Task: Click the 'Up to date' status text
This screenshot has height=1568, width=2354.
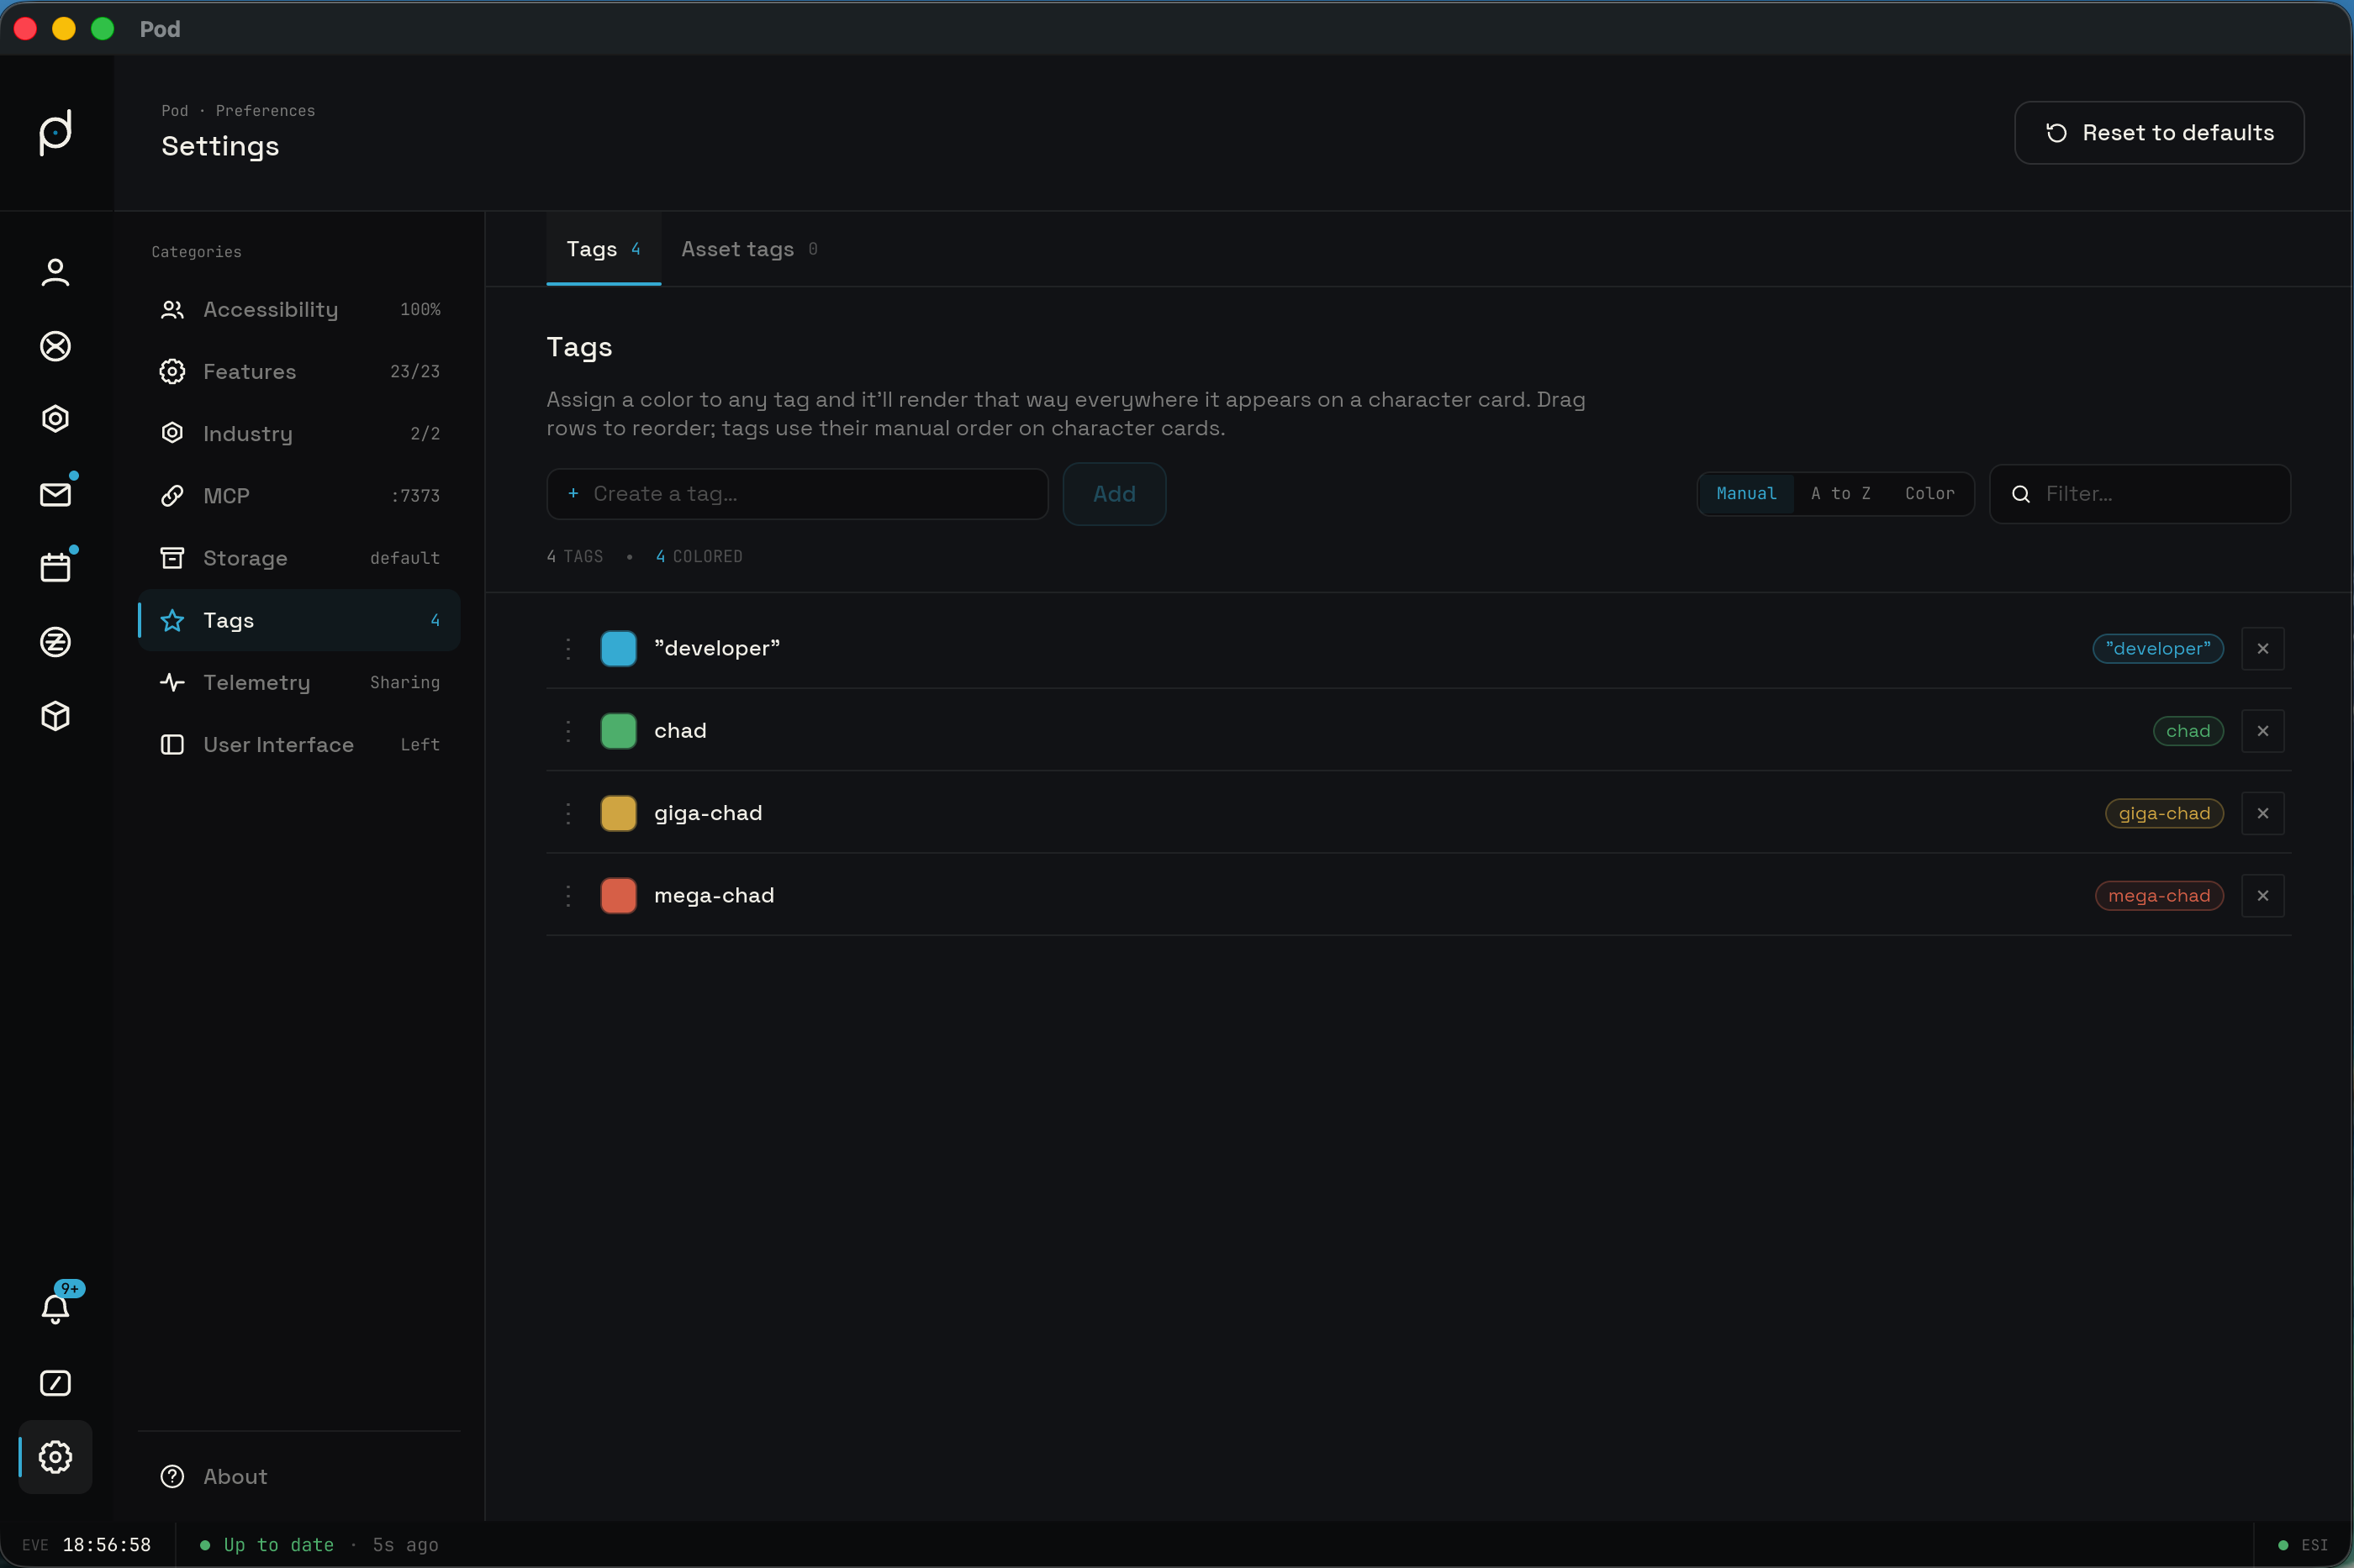Action: tap(279, 1545)
